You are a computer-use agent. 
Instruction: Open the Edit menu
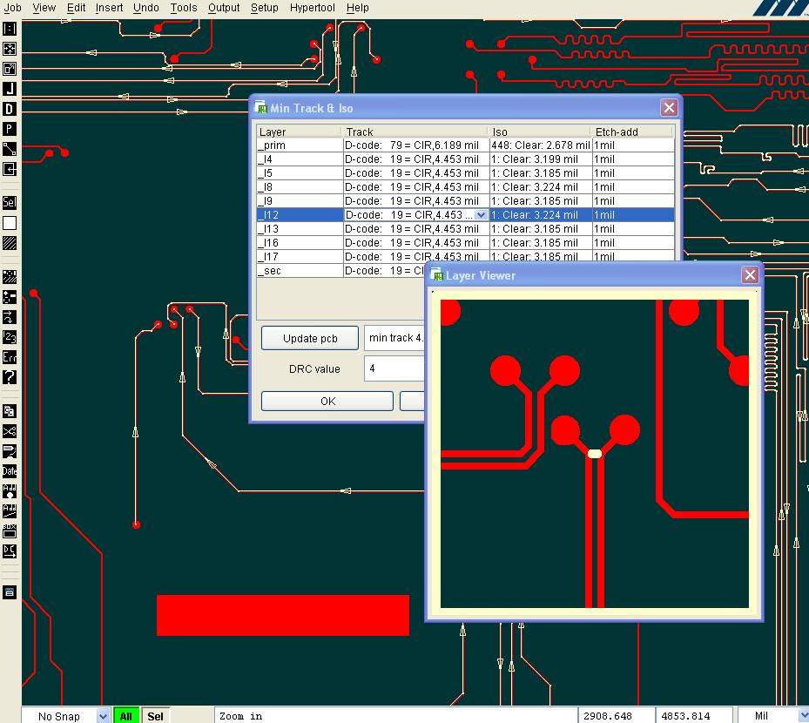[x=76, y=8]
